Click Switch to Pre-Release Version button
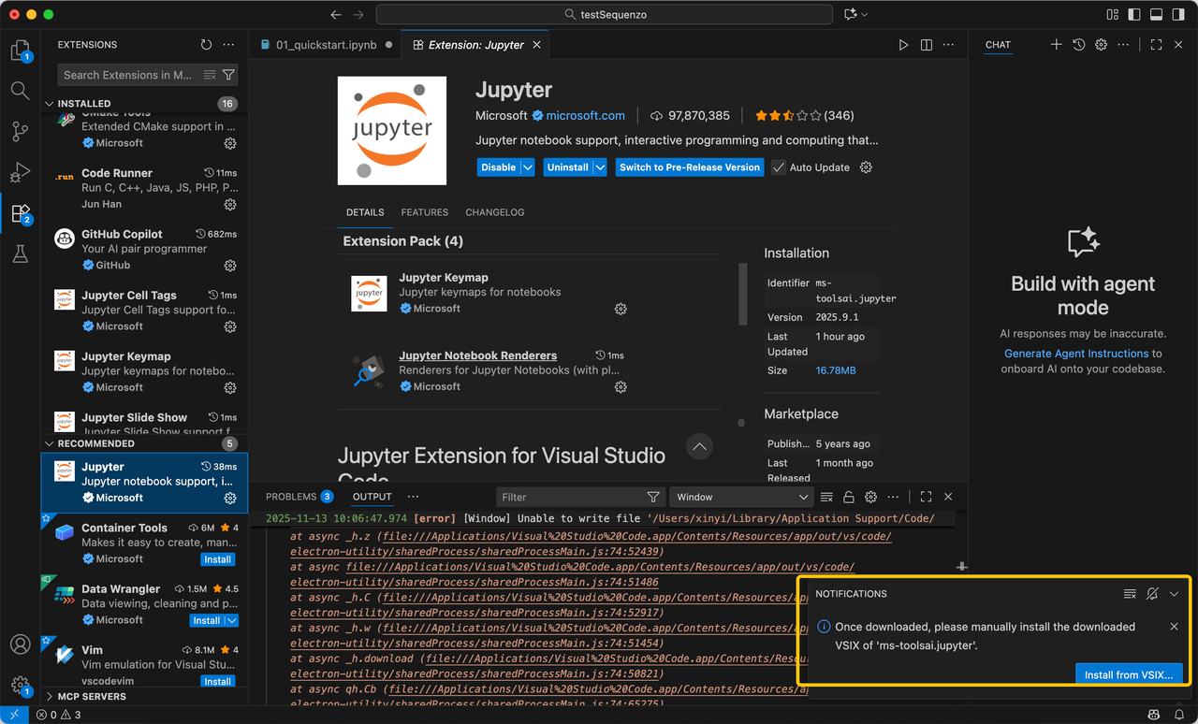This screenshot has width=1198, height=724. point(689,167)
